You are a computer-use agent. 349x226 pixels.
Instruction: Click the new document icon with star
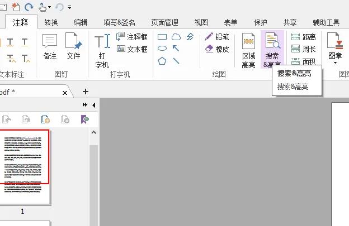[16, 7]
